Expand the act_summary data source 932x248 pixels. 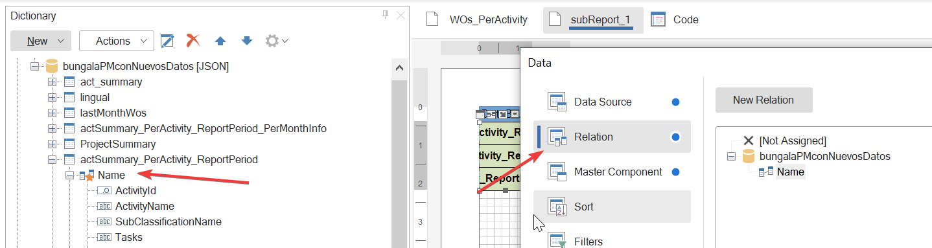click(52, 82)
